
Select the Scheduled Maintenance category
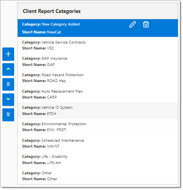(98, 143)
